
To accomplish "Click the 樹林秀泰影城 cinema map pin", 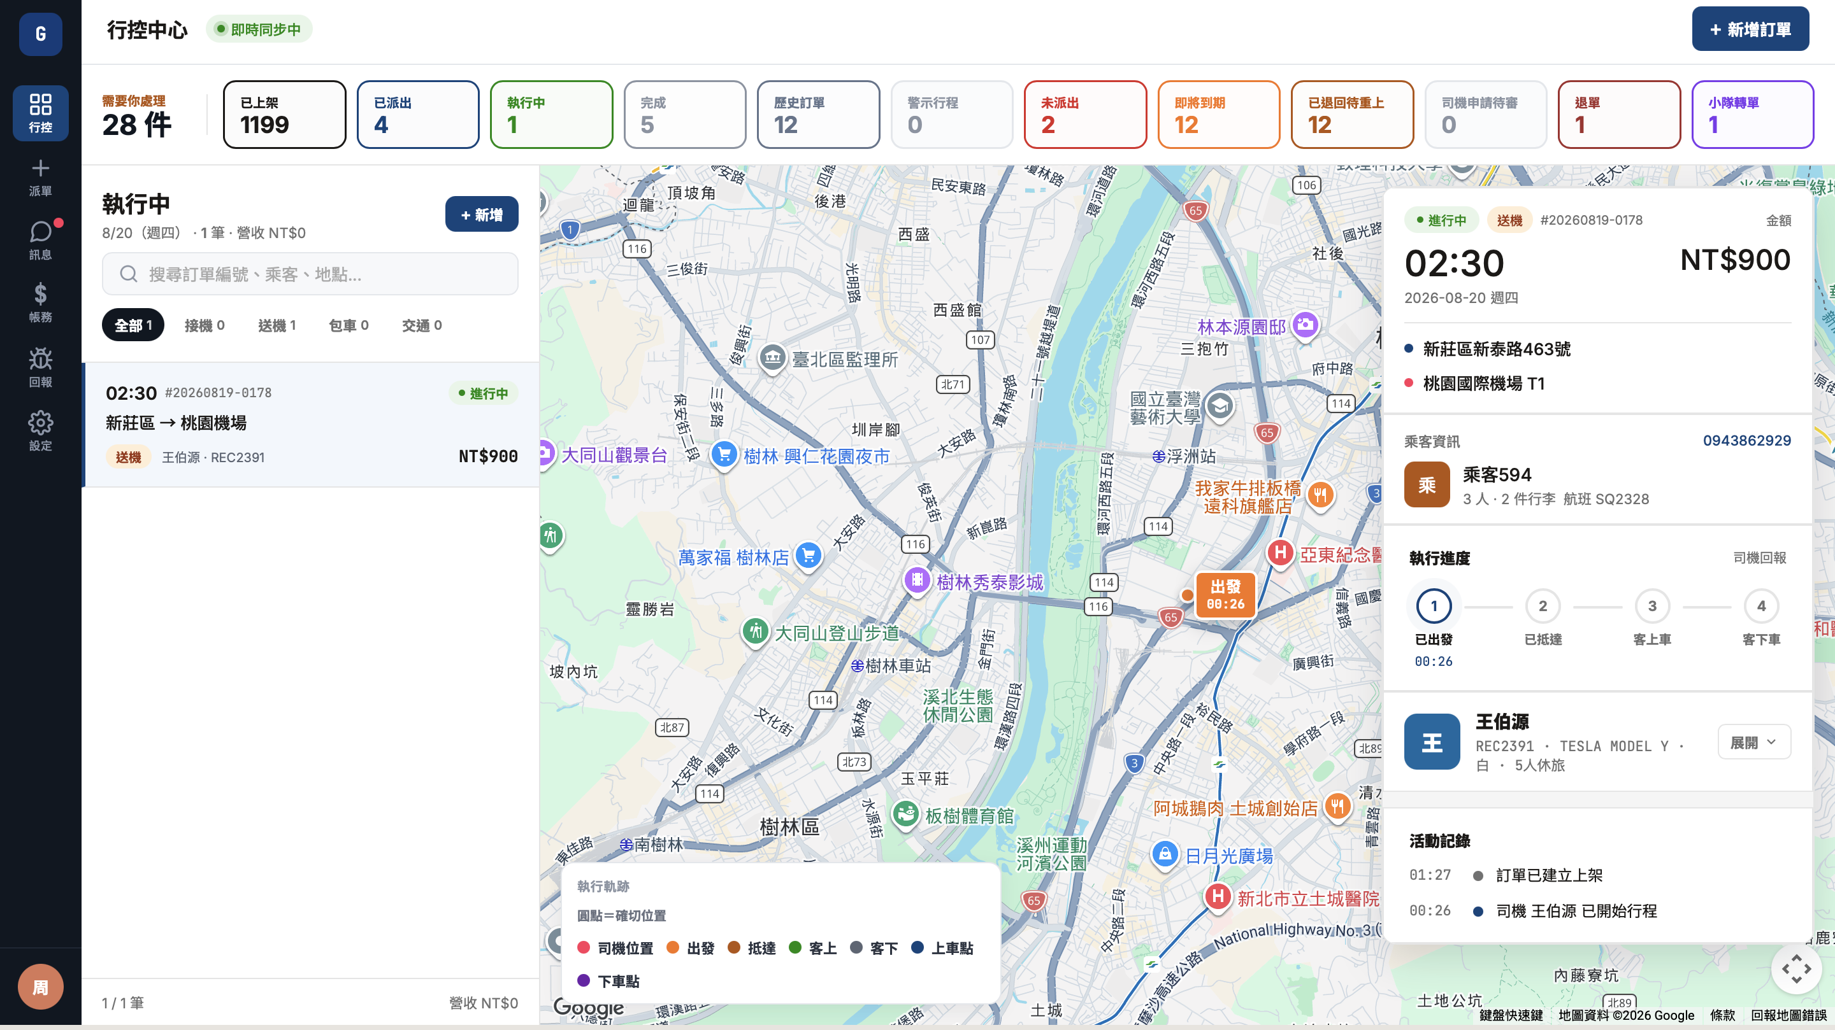I will (917, 580).
